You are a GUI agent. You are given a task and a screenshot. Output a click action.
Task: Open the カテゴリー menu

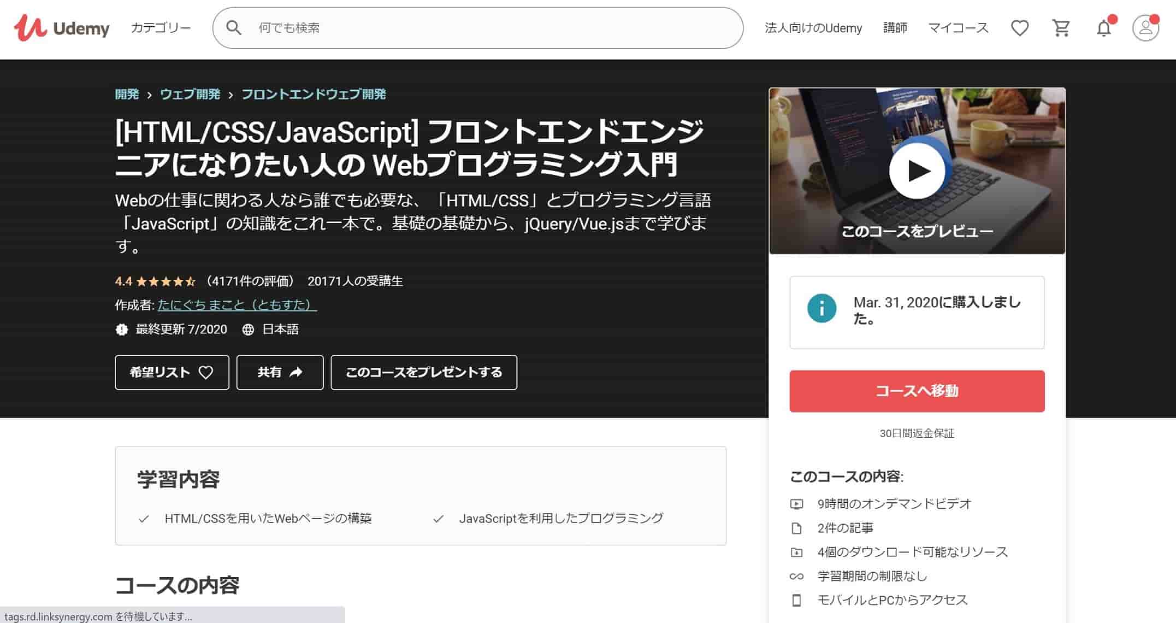pos(161,28)
